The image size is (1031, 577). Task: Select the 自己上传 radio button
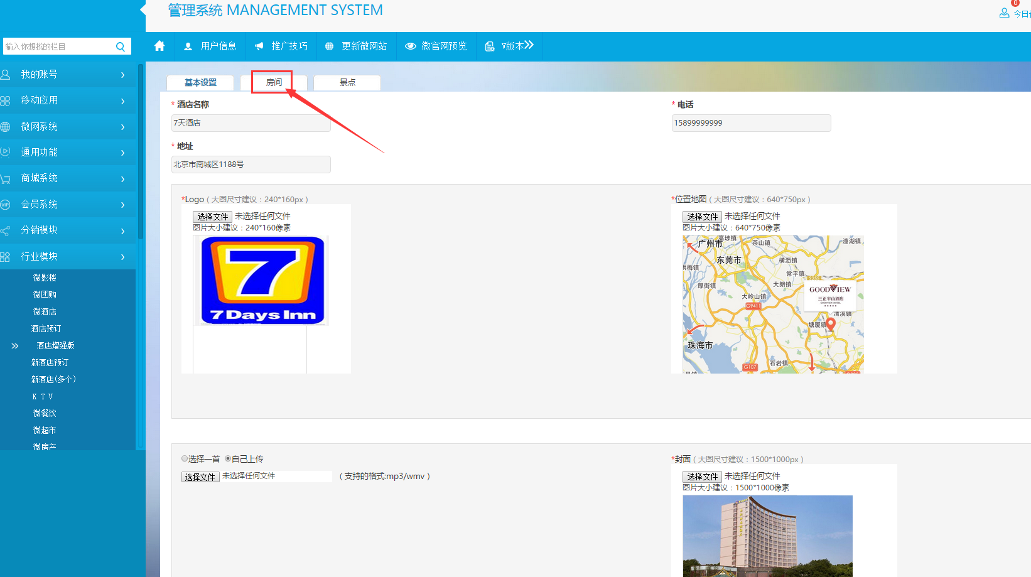tap(228, 459)
